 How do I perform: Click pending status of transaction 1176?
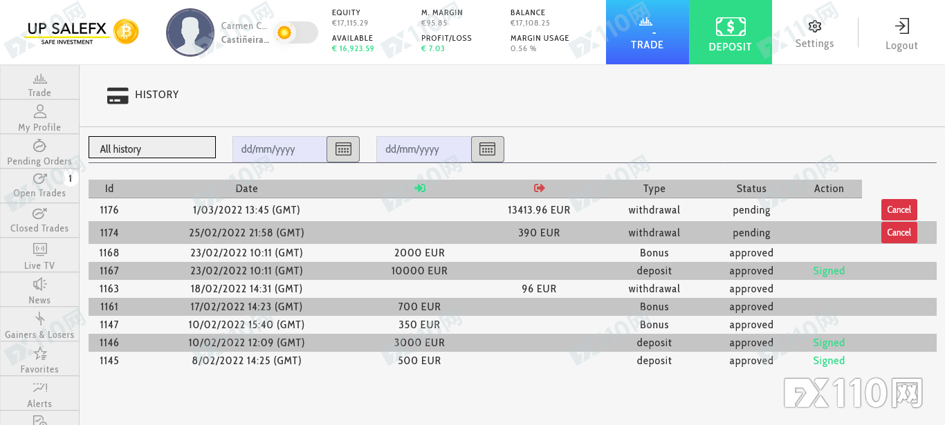751,210
